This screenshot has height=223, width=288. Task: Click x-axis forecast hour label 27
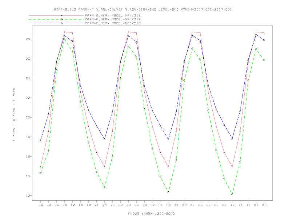coord(112,205)
